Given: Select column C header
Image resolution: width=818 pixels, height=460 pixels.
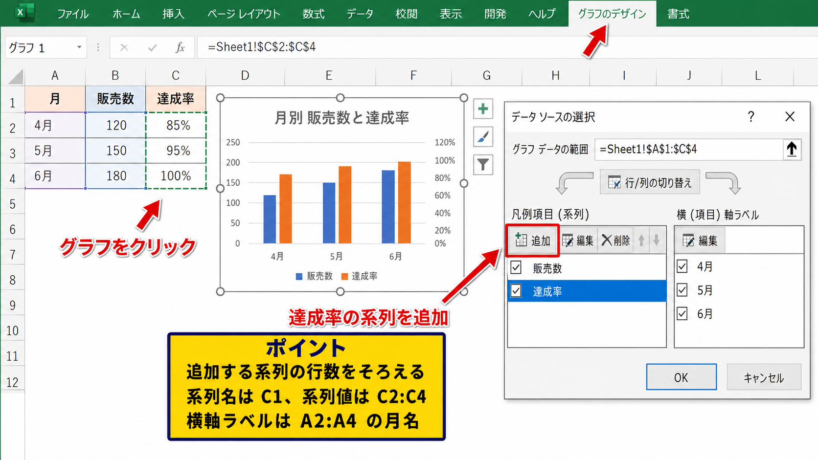Looking at the screenshot, I should coord(176,76).
